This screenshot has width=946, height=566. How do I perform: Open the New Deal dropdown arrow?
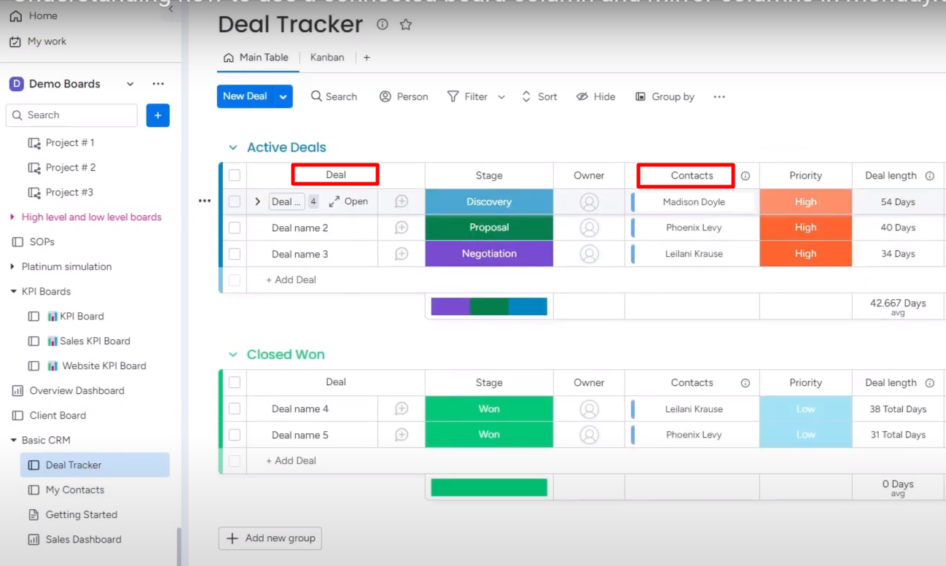click(282, 96)
